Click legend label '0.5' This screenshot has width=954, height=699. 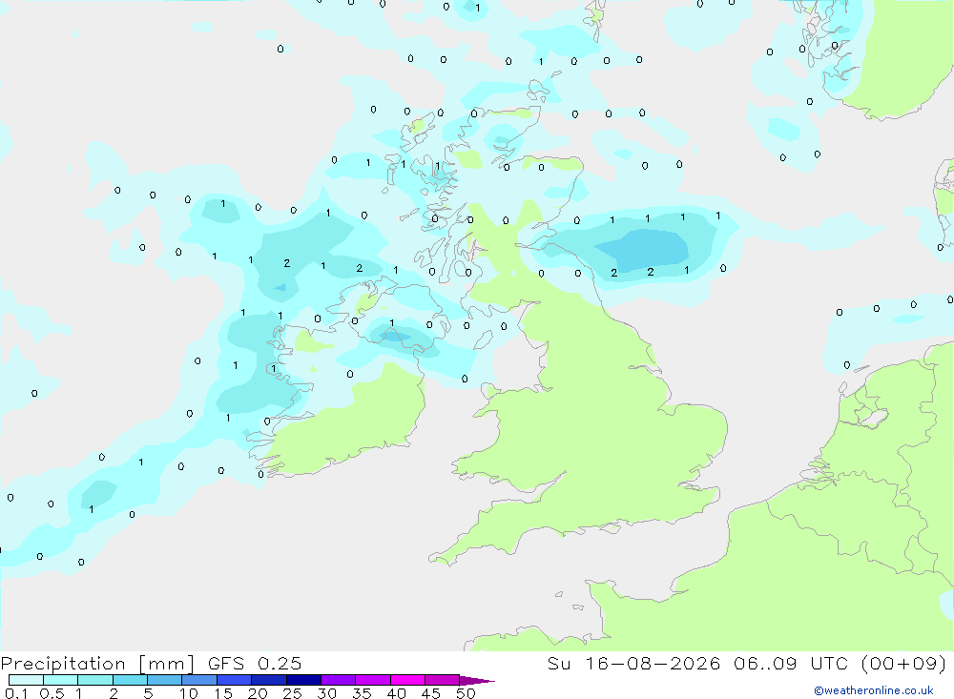point(52,693)
